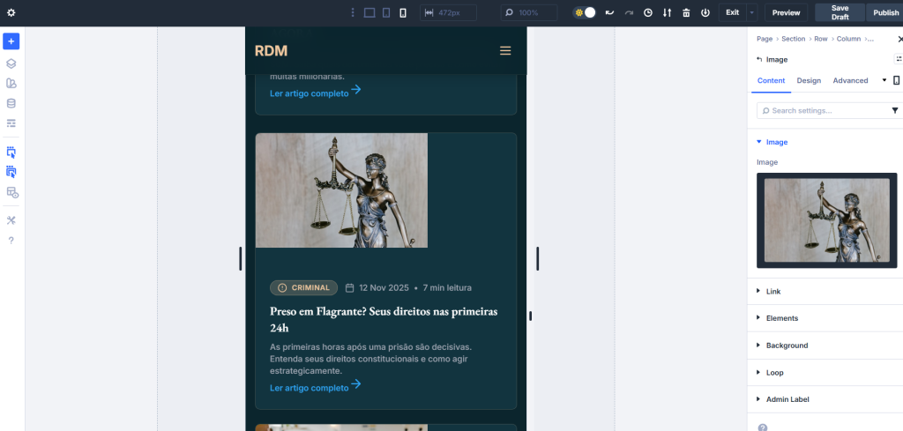The width and height of the screenshot is (903, 431).
Task: Click the Preso em Flagrante article heading
Action: click(x=384, y=319)
